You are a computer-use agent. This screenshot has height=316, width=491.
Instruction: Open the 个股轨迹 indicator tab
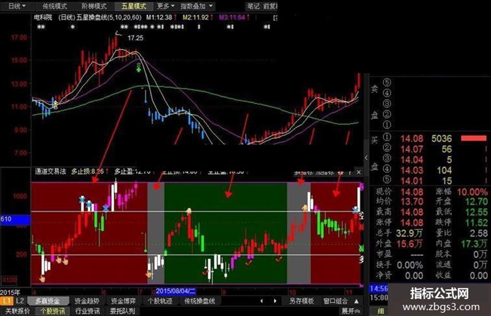pyautogui.click(x=160, y=301)
